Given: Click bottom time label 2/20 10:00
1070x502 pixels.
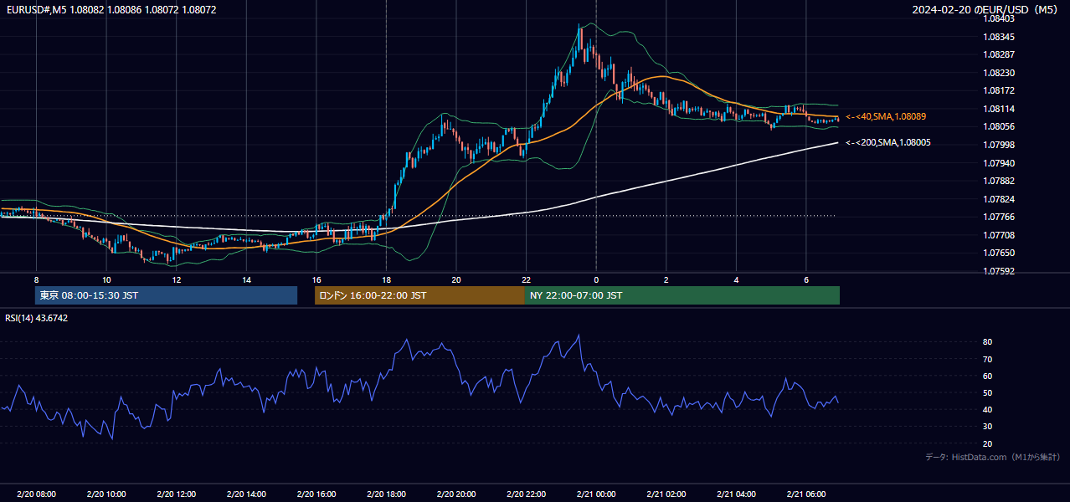Looking at the screenshot, I should [x=106, y=494].
